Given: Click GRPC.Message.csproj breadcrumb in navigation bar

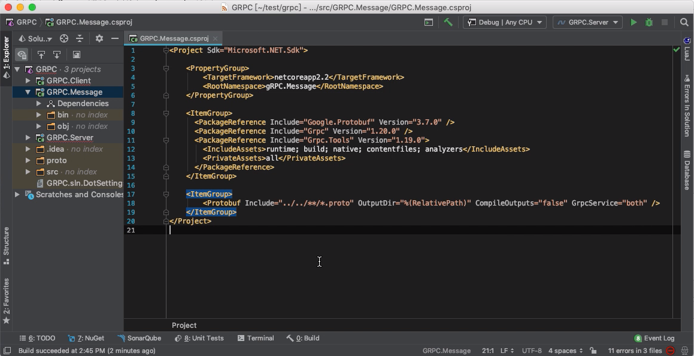Looking at the screenshot, I should click(x=89, y=22).
